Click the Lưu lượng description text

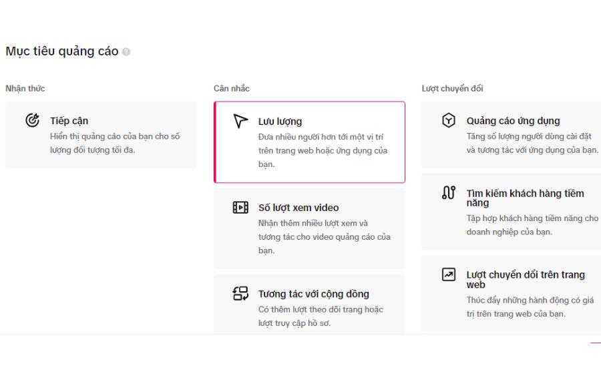tap(323, 150)
